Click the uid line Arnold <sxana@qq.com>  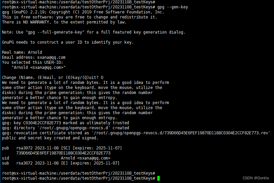[56, 158]
